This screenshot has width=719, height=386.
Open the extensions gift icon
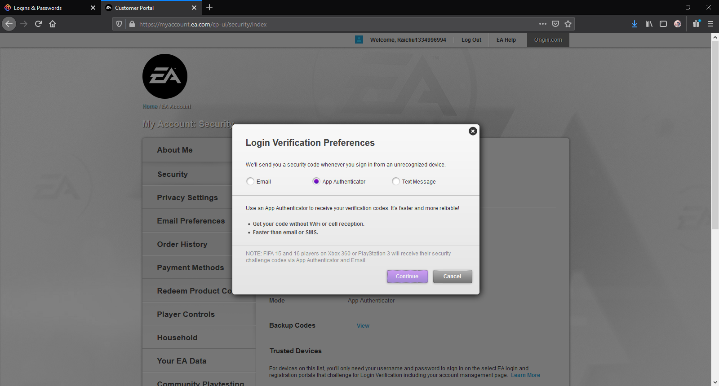tap(696, 24)
